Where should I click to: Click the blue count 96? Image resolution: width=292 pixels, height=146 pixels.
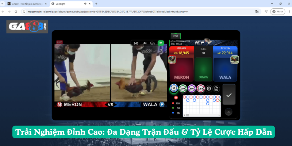[178, 113]
